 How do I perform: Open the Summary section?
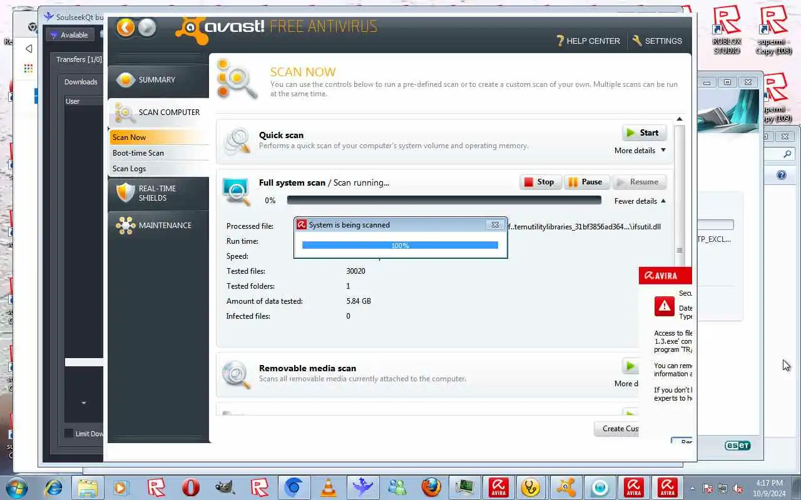(x=158, y=80)
